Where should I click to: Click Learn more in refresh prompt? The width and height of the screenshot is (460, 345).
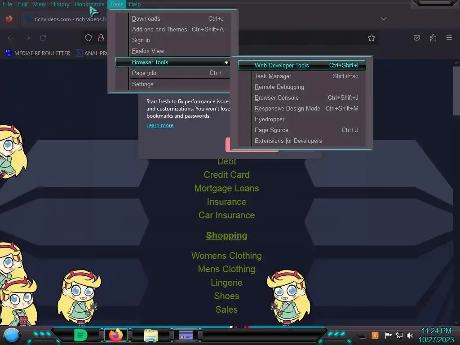click(160, 125)
